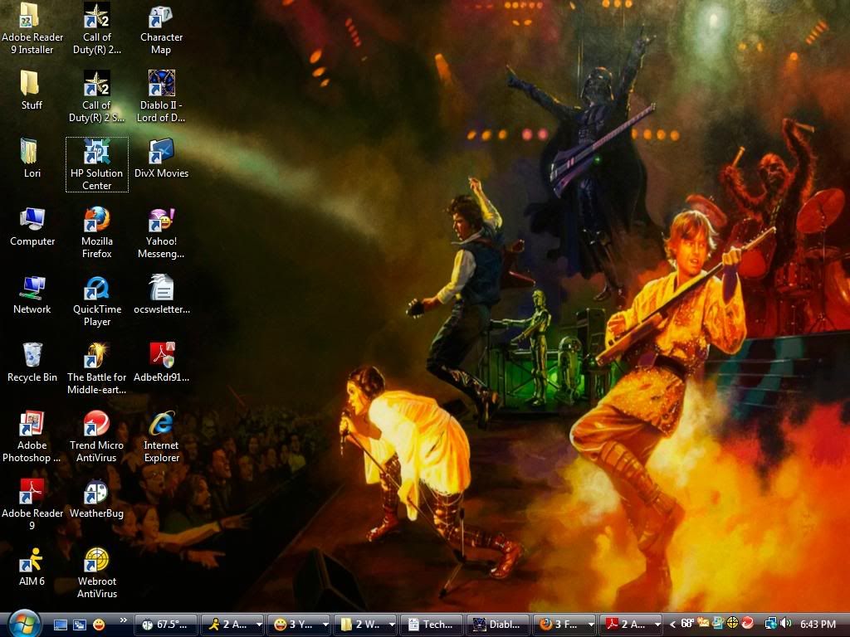850x637 pixels.
Task: Open the AIM 6 desktop shortcut
Action: coord(32,561)
